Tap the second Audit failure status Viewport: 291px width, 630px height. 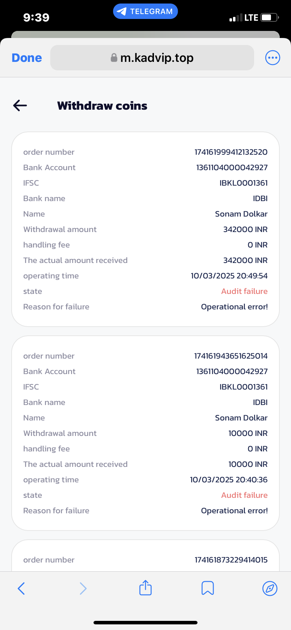click(244, 495)
